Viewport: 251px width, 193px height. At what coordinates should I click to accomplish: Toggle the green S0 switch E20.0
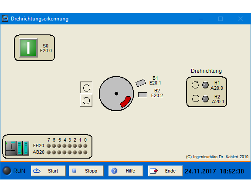(x=28, y=47)
